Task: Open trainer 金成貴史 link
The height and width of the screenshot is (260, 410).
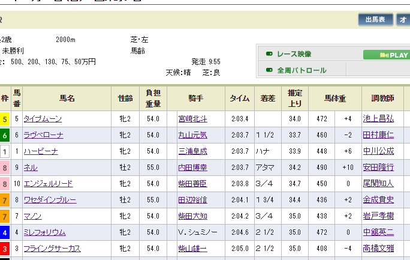Action: tap(378, 200)
